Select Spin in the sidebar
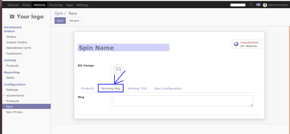Viewport: 290px width, 134px height. tap(26, 106)
